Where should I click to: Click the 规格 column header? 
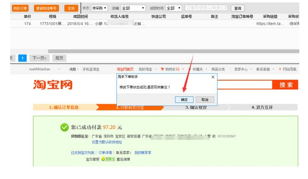tap(53, 17)
